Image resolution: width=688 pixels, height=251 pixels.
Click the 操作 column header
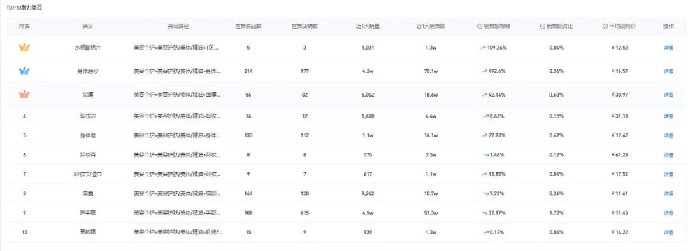[668, 26]
